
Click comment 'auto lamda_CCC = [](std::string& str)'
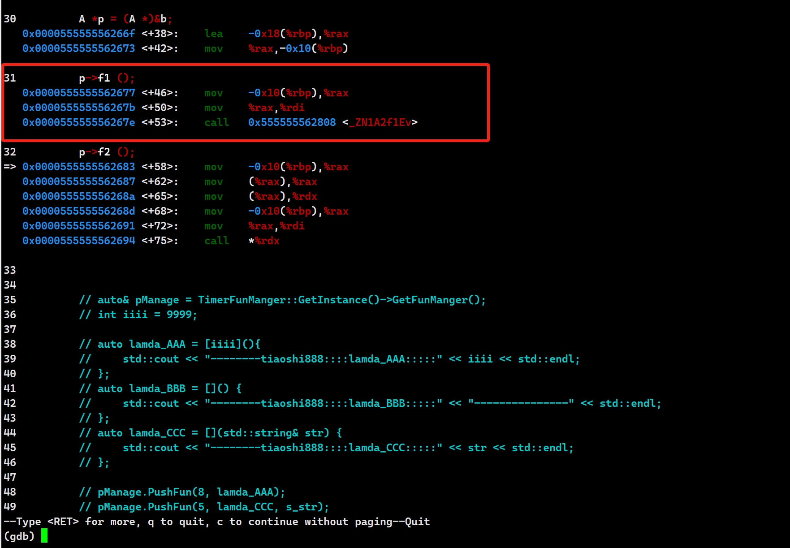[x=211, y=433]
